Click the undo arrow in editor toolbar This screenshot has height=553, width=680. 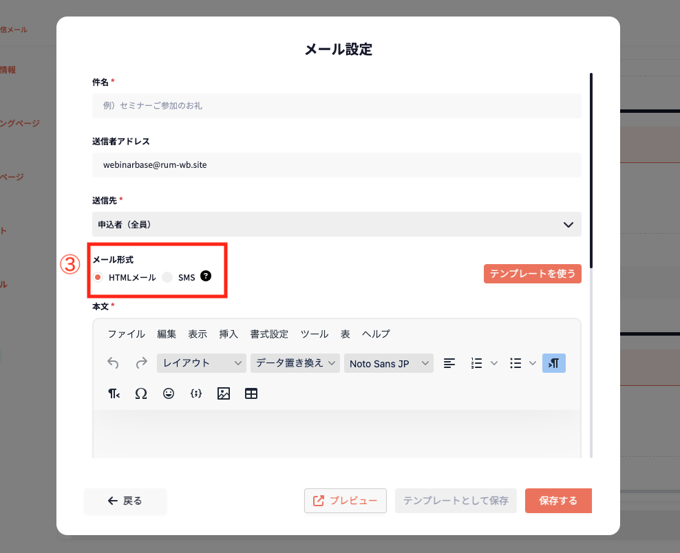pyautogui.click(x=114, y=363)
